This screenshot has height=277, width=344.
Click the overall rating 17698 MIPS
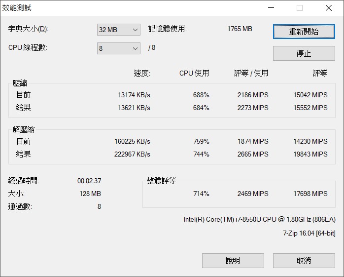[310, 194]
